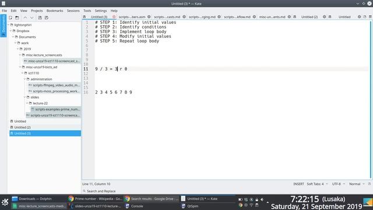
Task: Expand the system tray hidden icons arrow
Action: 268,202
